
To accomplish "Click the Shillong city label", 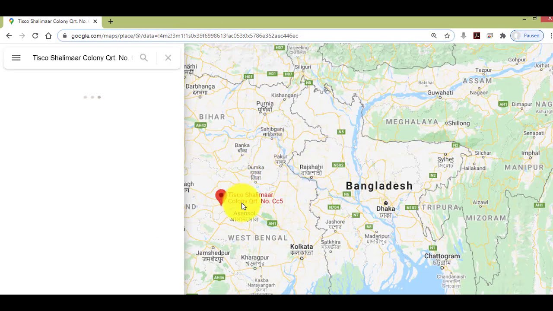I will pyautogui.click(x=459, y=124).
